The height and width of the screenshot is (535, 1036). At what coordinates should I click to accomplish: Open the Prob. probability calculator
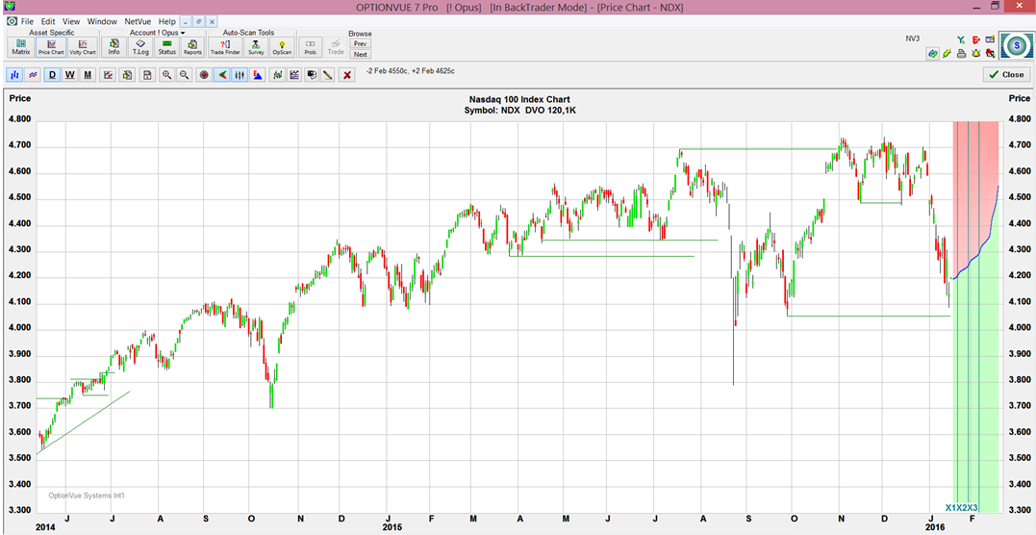tap(309, 47)
